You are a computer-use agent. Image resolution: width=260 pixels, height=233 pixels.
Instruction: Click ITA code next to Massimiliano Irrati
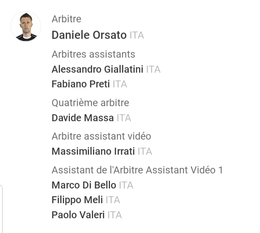[x=145, y=151]
